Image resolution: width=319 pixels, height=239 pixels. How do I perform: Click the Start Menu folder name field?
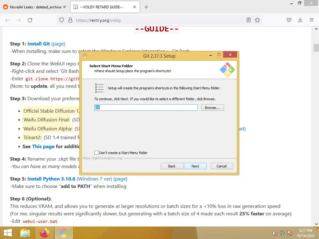click(x=146, y=107)
